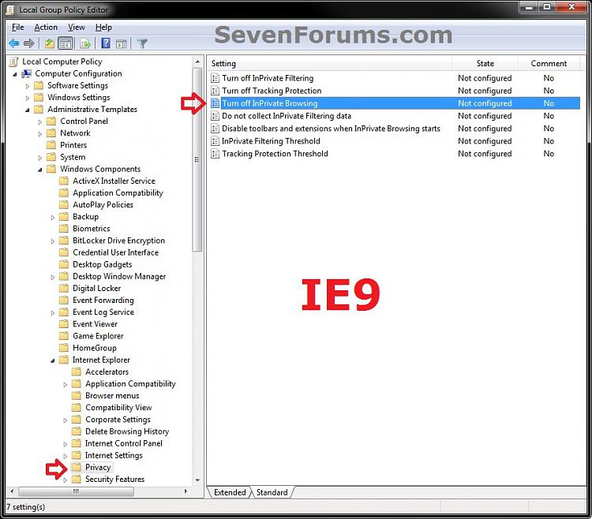This screenshot has height=519, width=592.
Task: Click the Accelerators folder icon
Action: pyautogui.click(x=77, y=372)
